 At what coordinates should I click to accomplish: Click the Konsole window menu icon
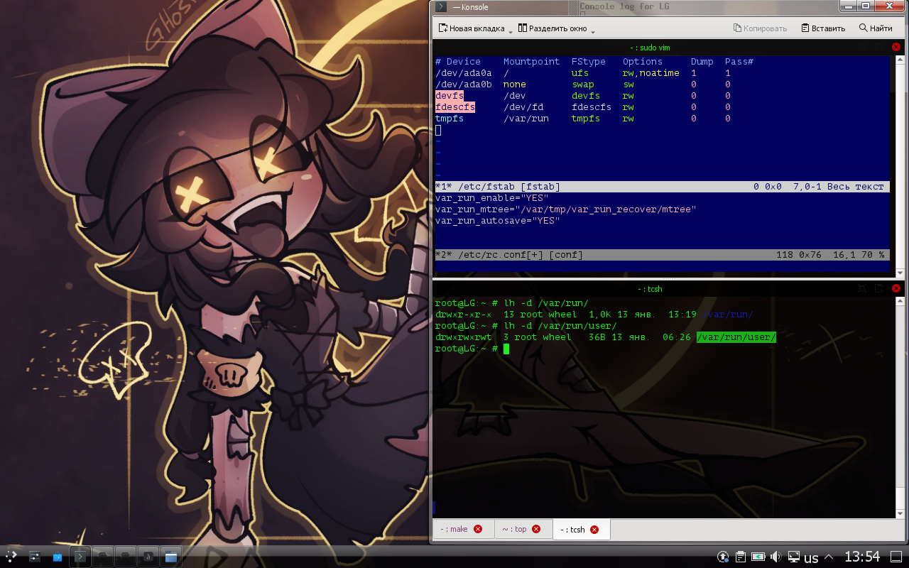click(441, 7)
